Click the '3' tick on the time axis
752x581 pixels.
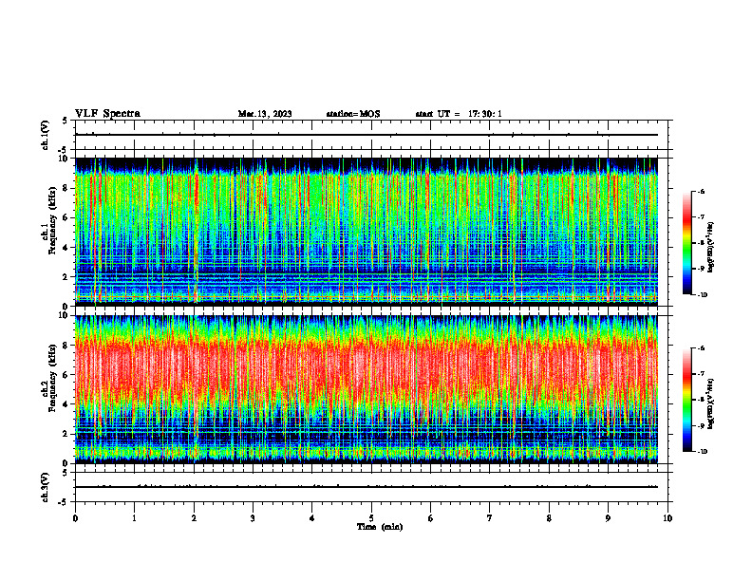253,518
